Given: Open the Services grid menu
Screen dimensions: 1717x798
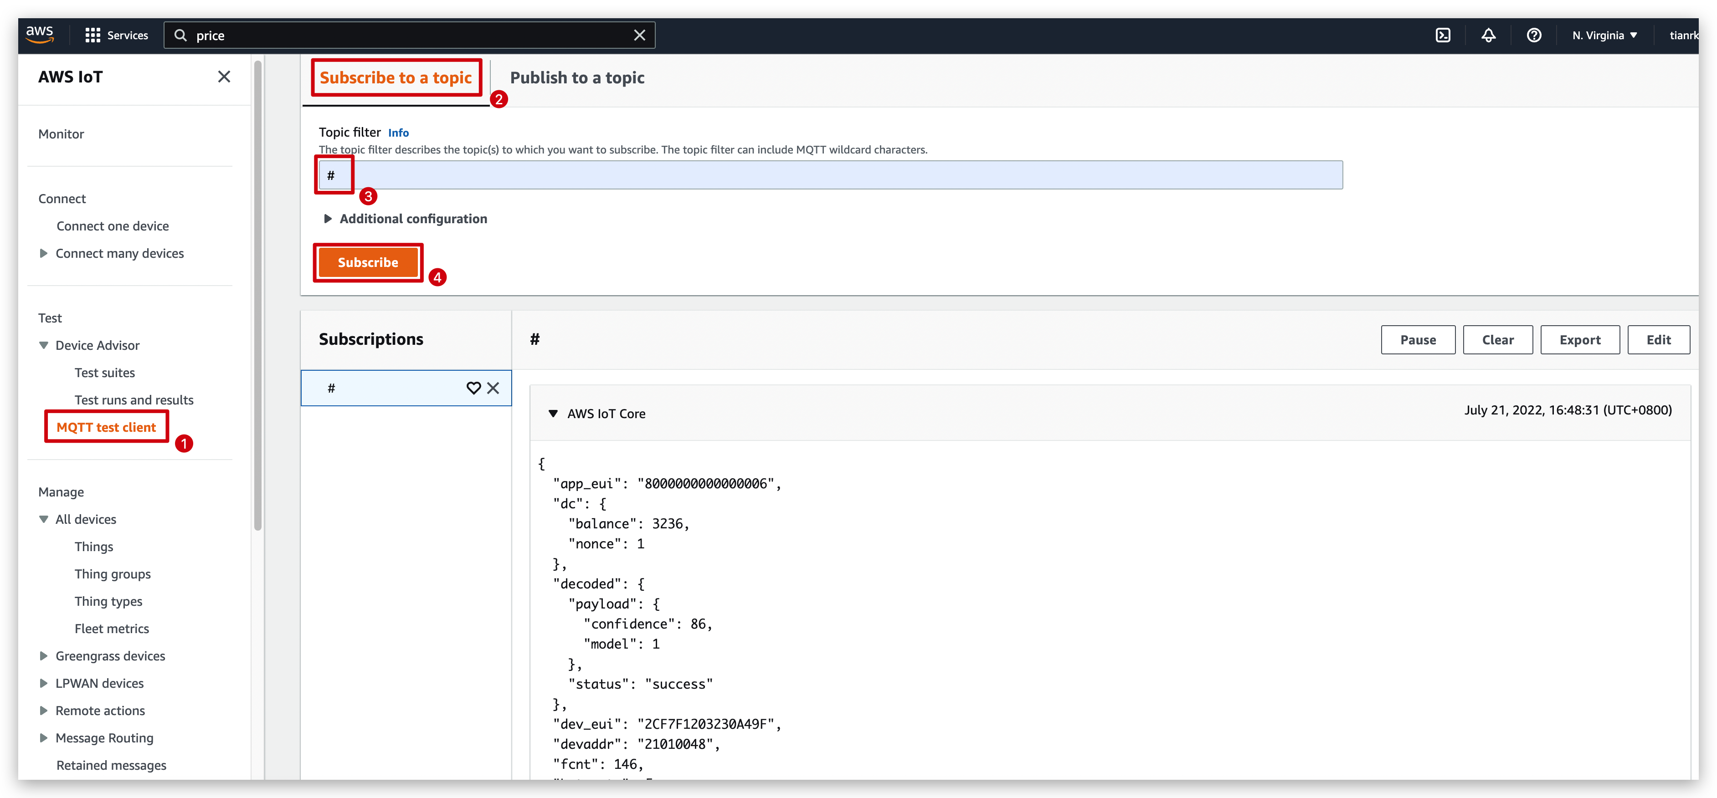Looking at the screenshot, I should tap(93, 36).
